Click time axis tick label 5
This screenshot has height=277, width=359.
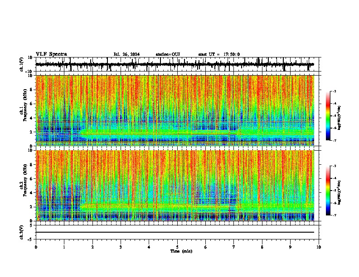point(177,247)
